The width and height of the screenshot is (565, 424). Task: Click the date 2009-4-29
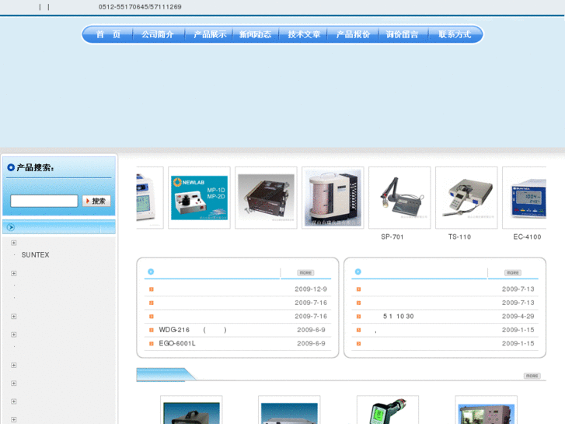point(518,316)
